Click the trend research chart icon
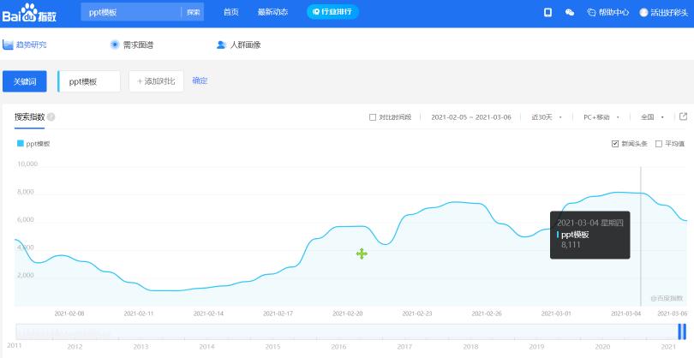The width and height of the screenshot is (694, 358). (8, 45)
